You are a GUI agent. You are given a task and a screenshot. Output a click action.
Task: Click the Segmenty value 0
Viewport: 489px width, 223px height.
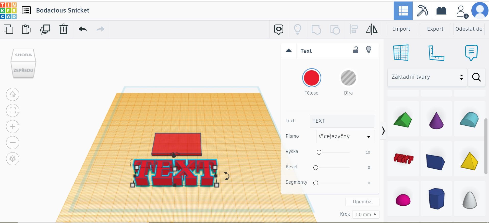[369, 183]
